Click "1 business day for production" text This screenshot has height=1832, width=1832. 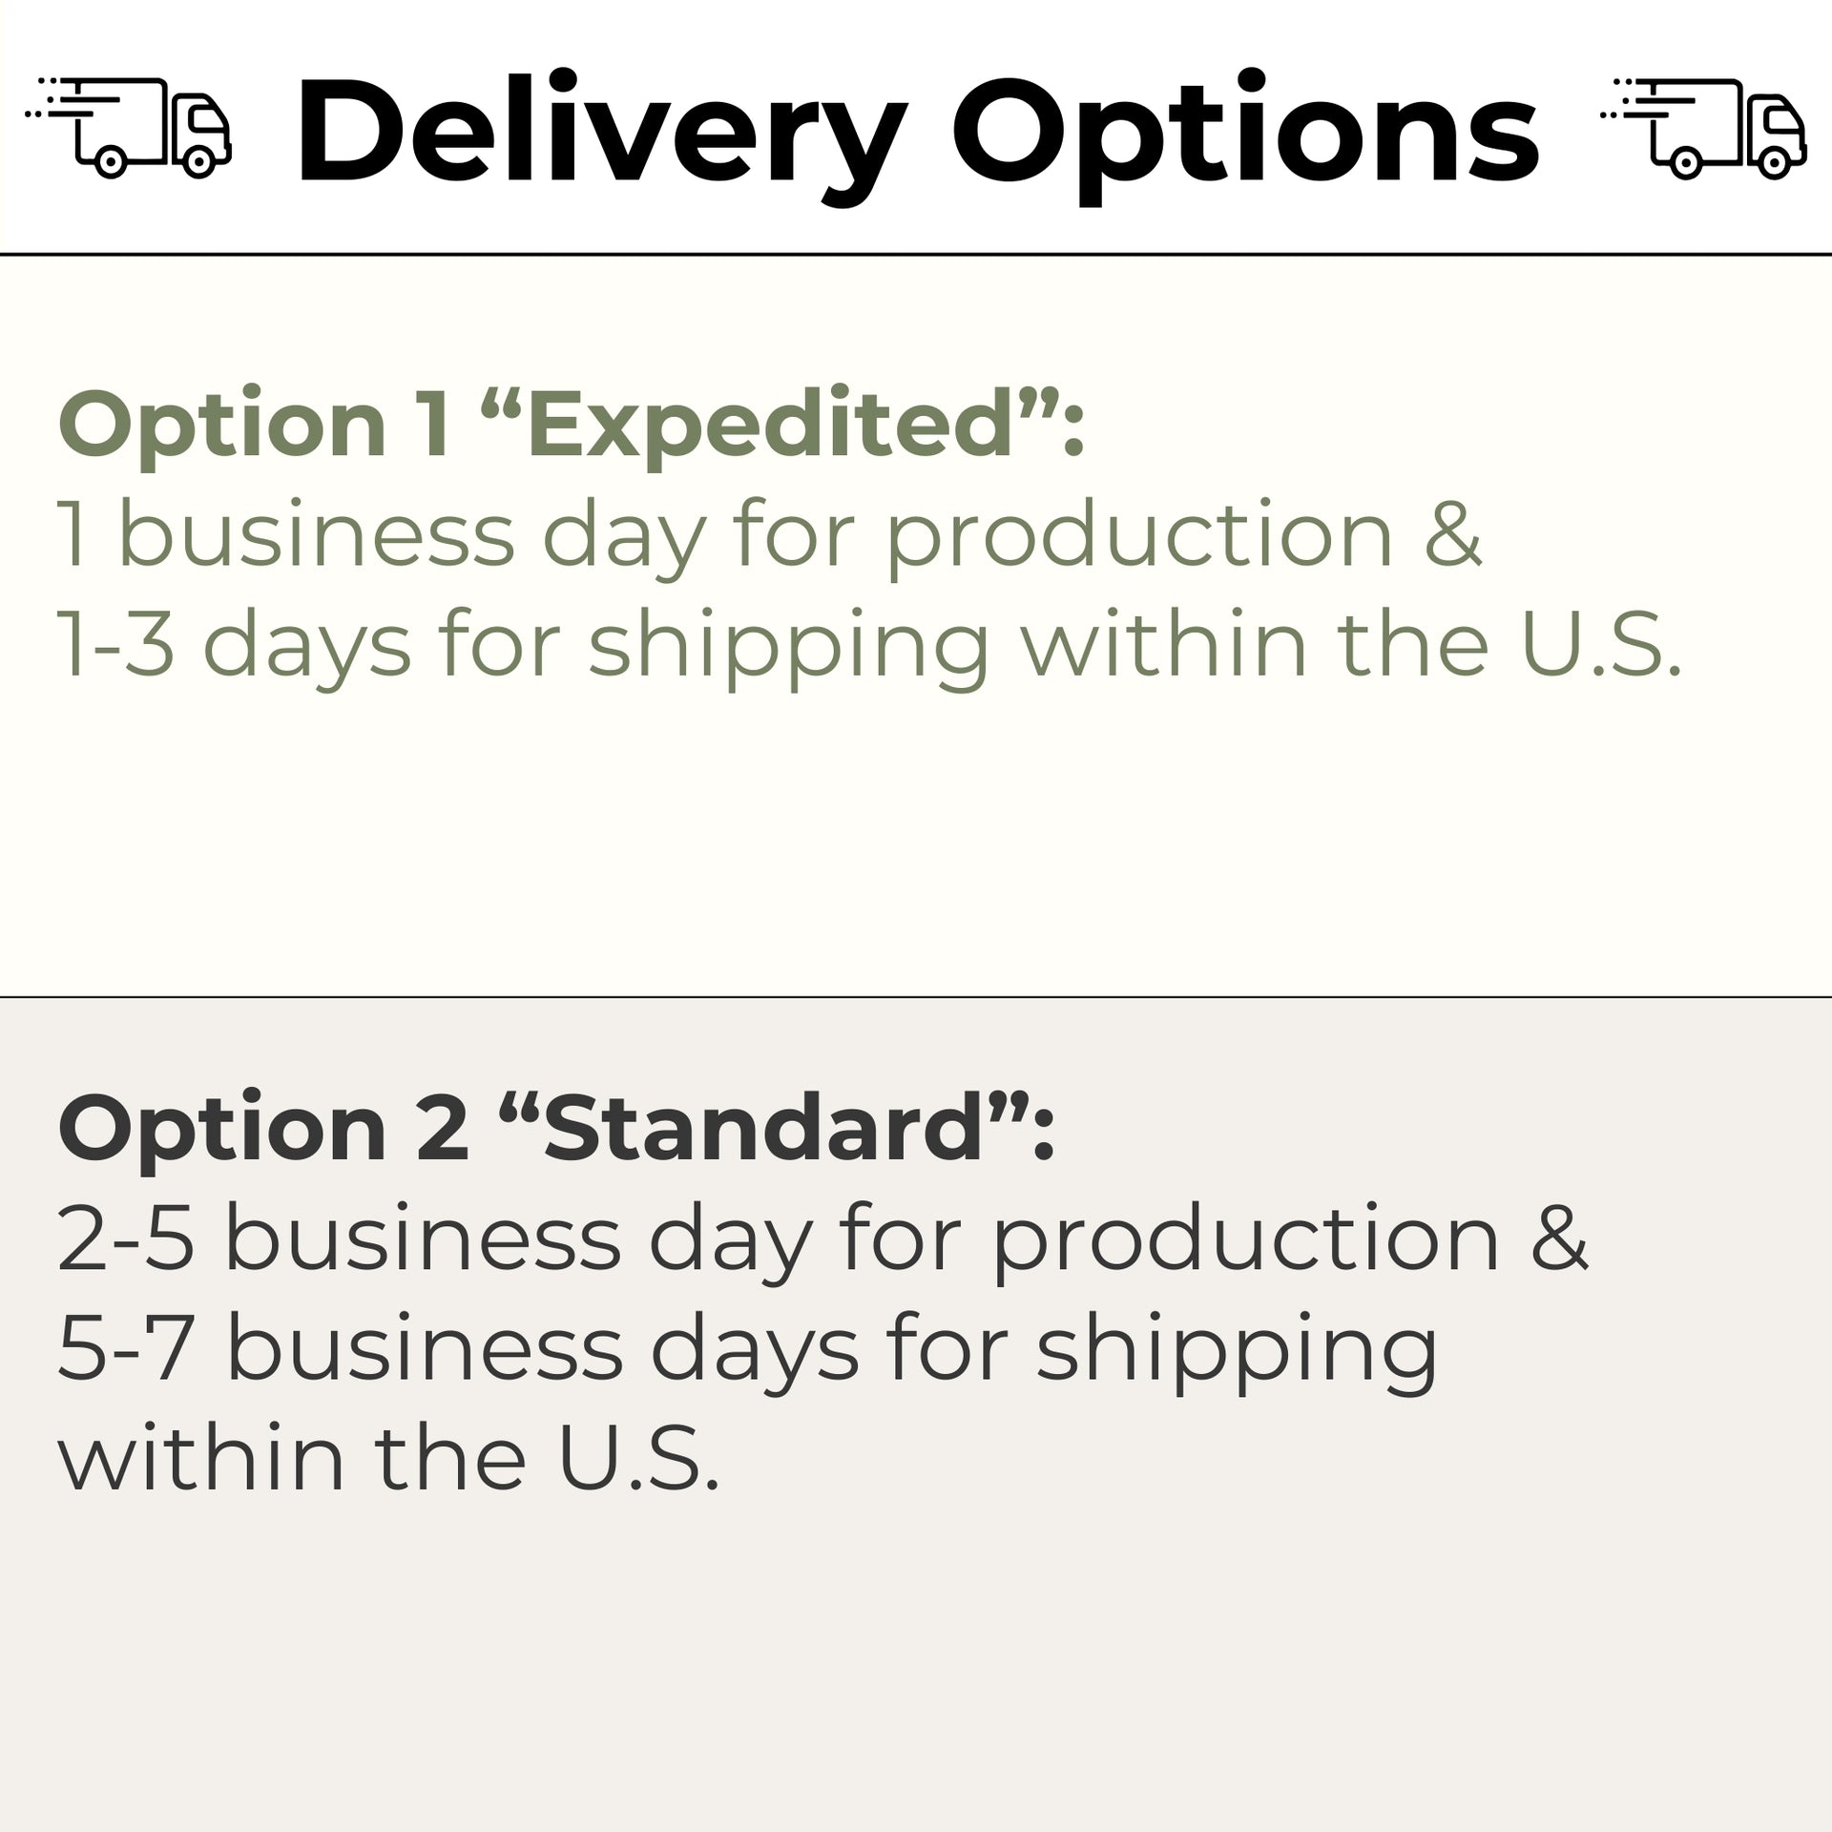pos(725,534)
